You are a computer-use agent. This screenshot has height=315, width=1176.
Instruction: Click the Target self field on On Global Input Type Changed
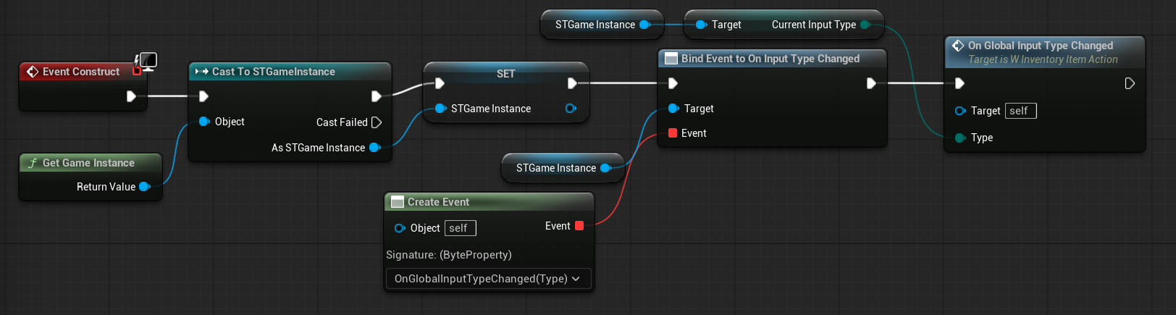pos(1020,111)
